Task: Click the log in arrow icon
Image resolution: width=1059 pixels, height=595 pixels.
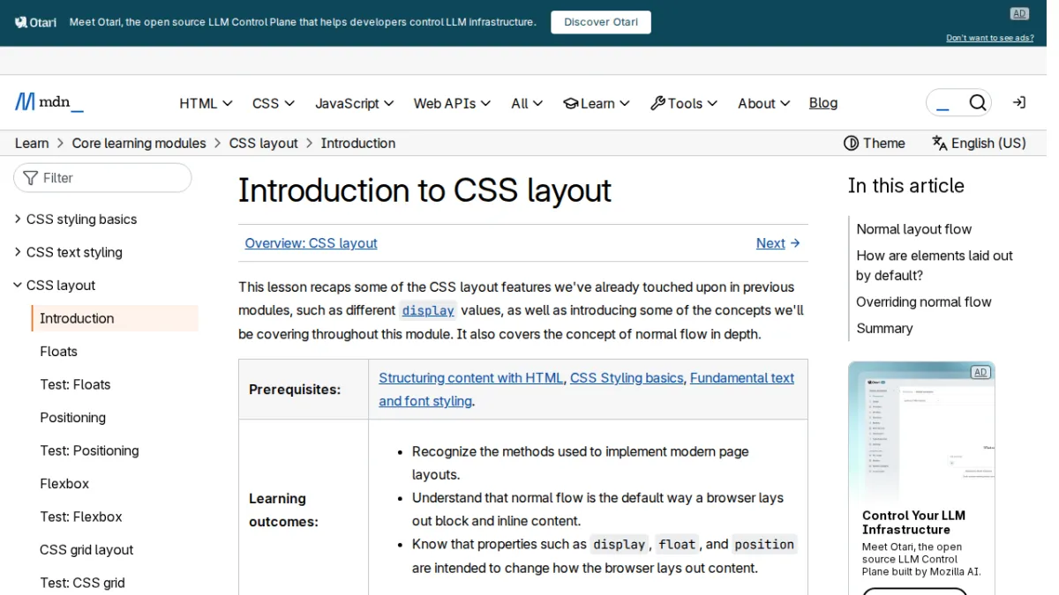Action: coord(1019,103)
